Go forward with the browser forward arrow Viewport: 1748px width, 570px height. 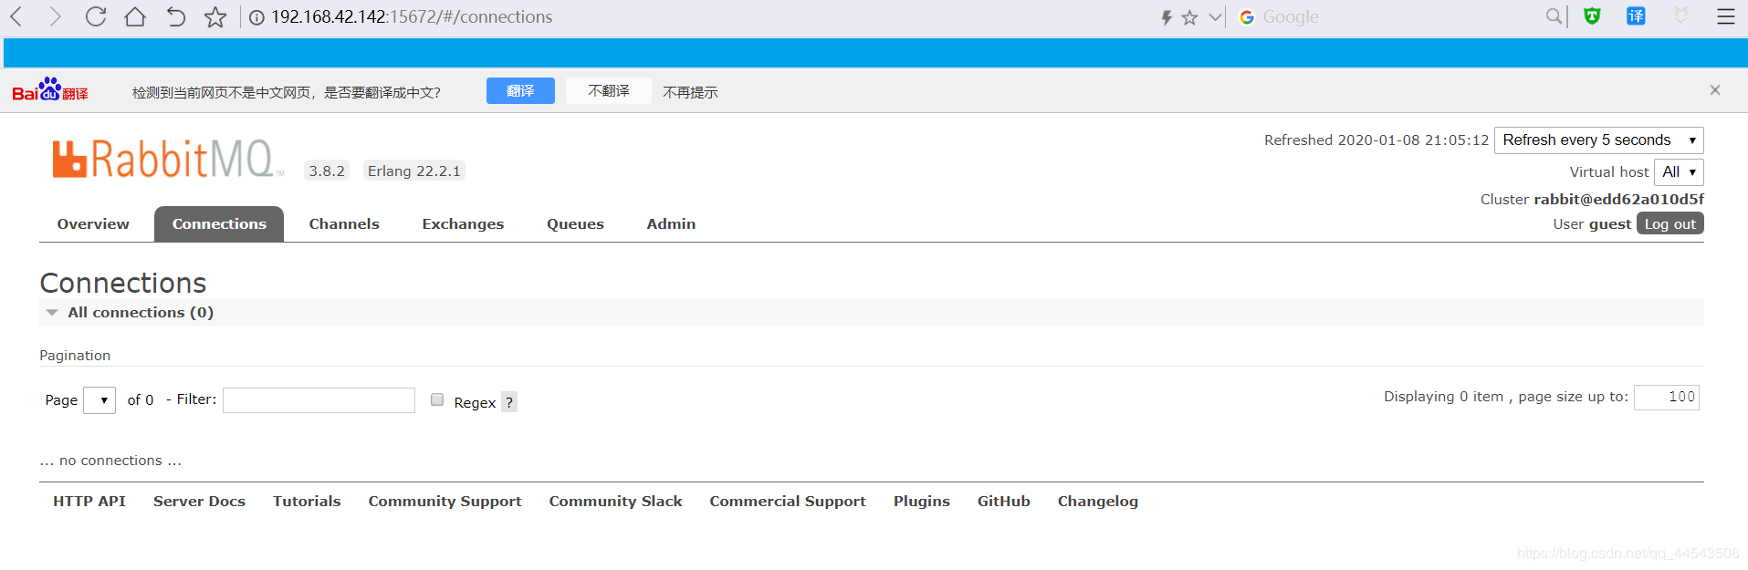55,16
